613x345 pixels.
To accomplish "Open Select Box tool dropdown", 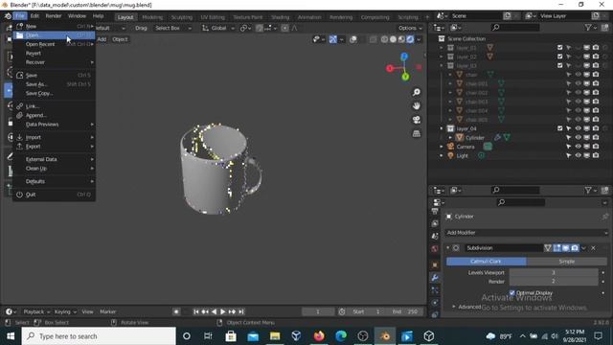I will [172, 28].
